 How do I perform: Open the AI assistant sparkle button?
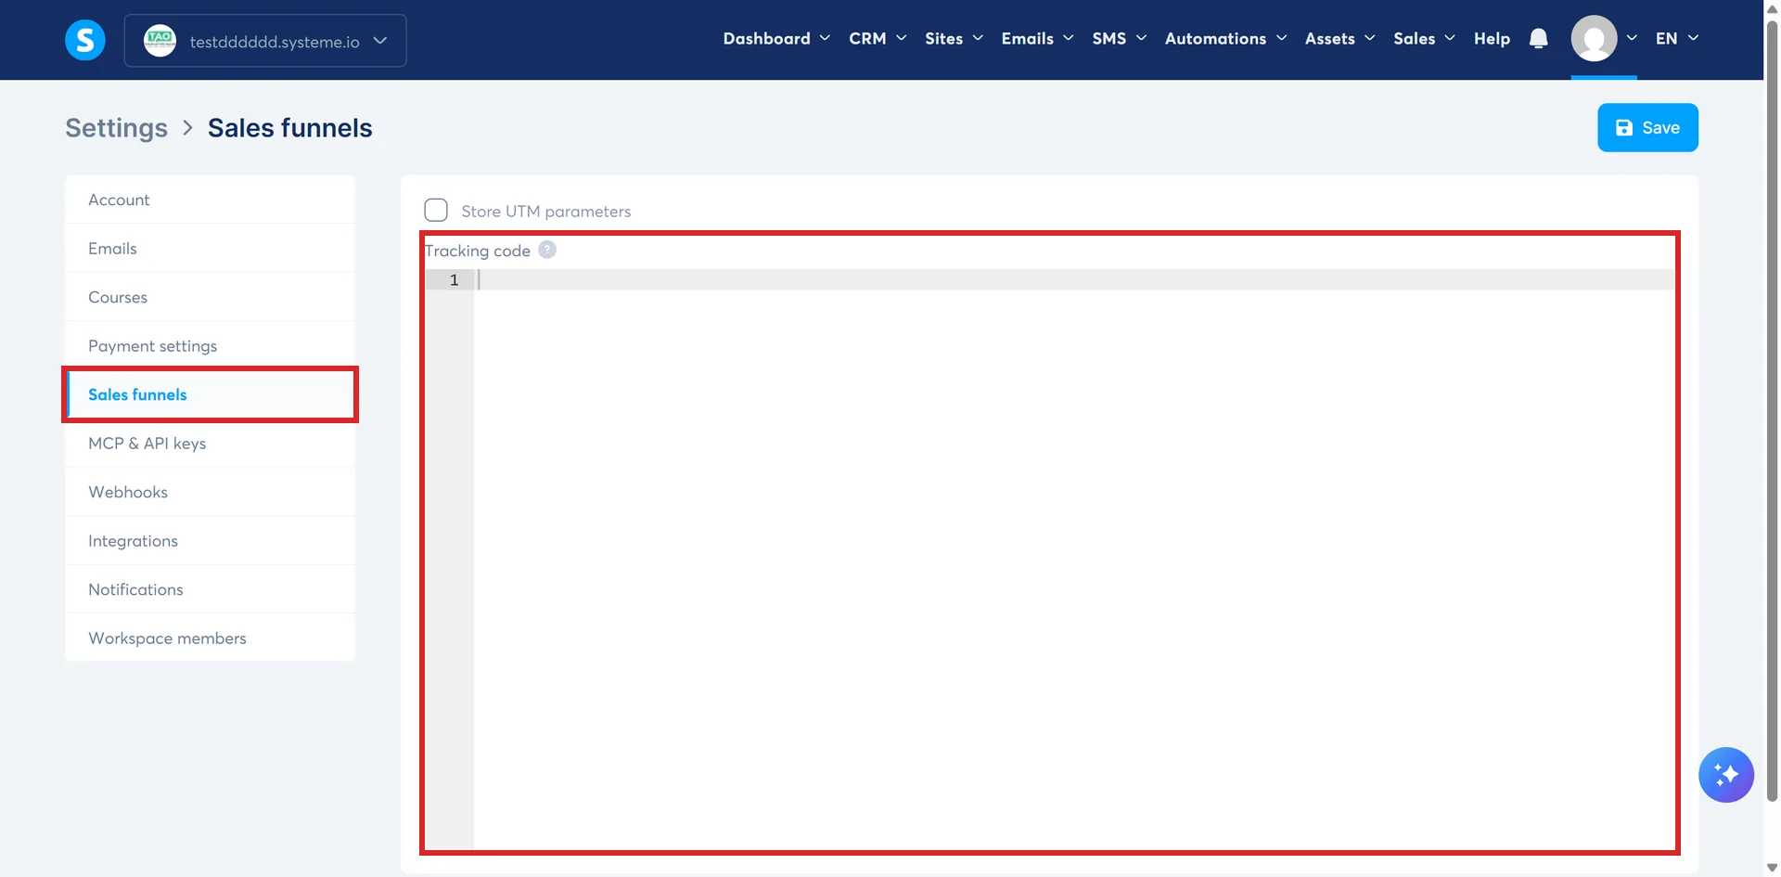(1725, 774)
